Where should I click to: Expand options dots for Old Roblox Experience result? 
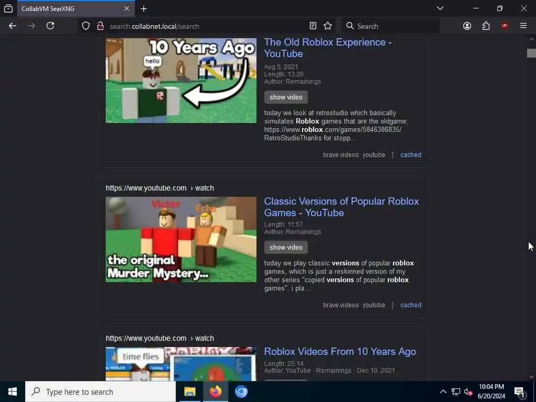pos(393,155)
